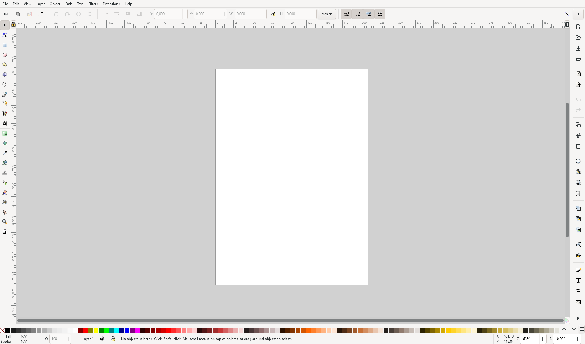Select the Node editing tool
This screenshot has width=585, height=344.
click(x=5, y=35)
